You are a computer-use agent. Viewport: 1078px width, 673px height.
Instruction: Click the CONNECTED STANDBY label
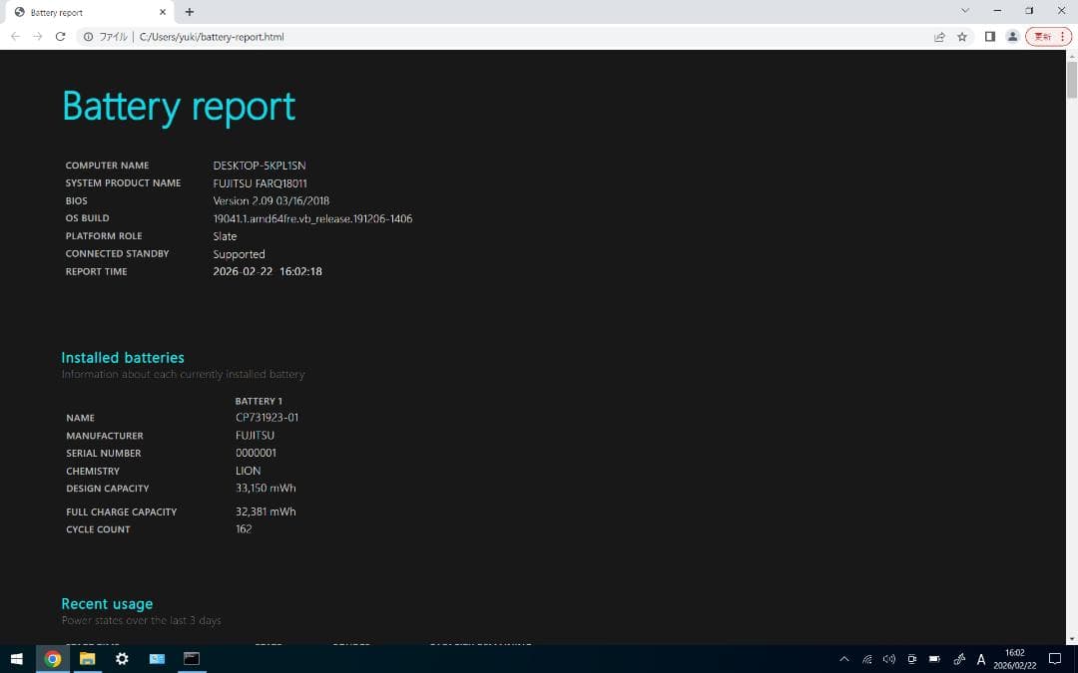point(117,253)
